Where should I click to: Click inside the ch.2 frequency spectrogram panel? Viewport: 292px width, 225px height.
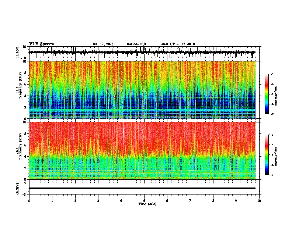pos(145,151)
